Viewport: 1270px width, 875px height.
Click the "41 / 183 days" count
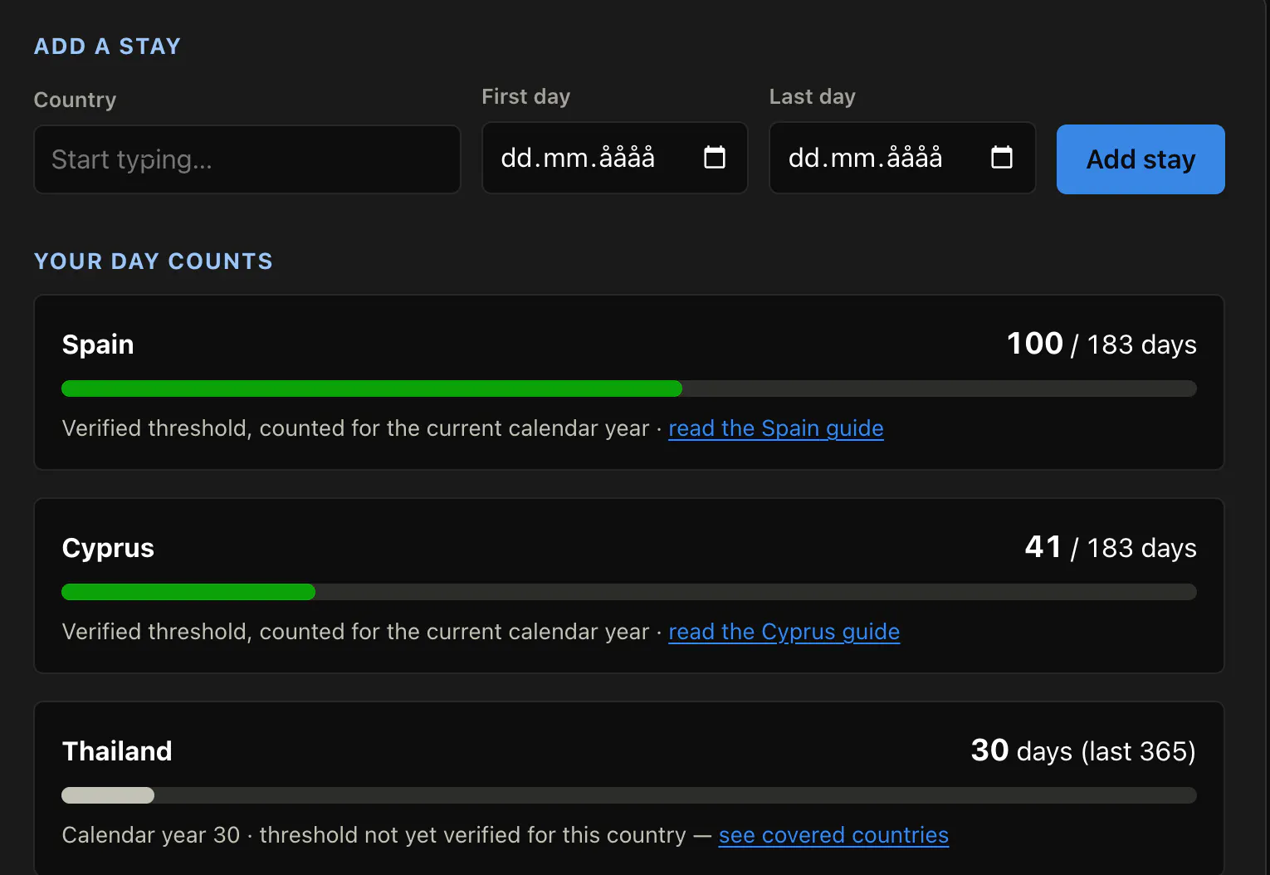[x=1111, y=547]
